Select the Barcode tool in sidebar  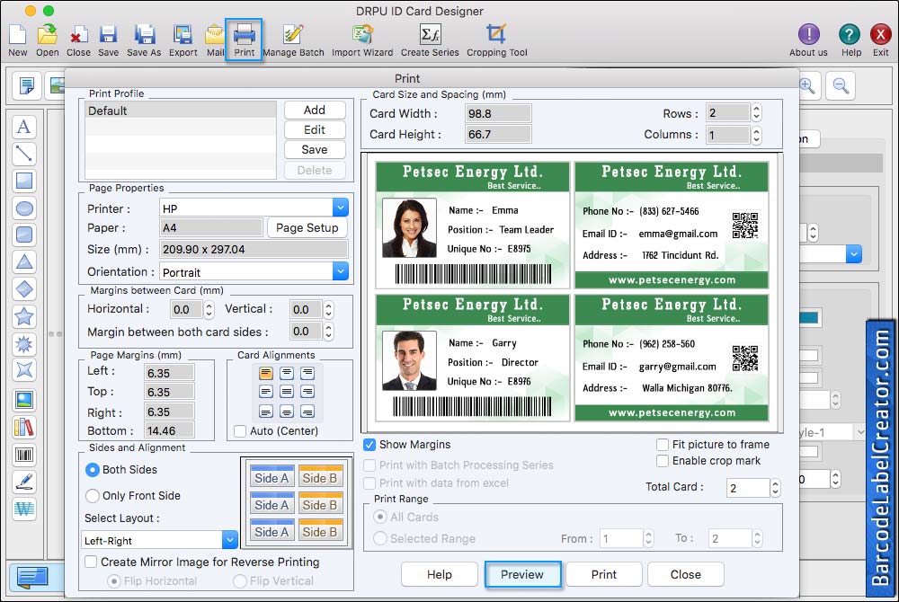[x=24, y=455]
